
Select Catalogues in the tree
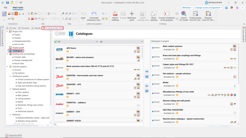tap(17, 51)
